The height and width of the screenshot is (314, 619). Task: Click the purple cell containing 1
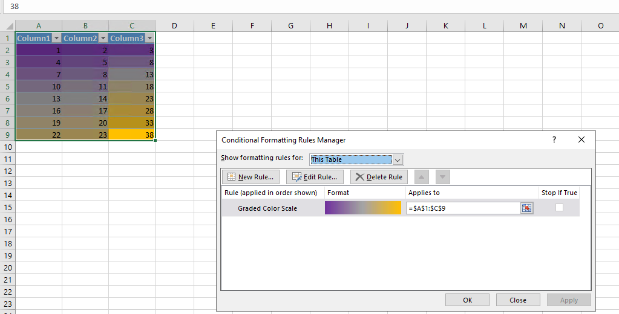pos(39,51)
